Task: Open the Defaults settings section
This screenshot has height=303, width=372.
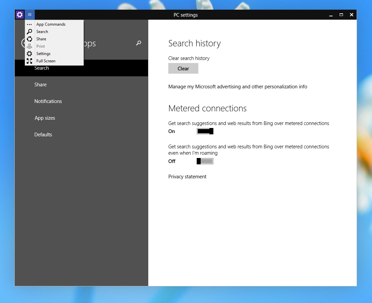Action: coord(43,134)
